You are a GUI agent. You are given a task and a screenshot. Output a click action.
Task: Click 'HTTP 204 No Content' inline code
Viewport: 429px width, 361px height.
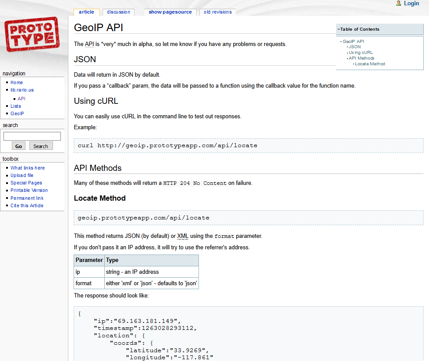(x=195, y=183)
